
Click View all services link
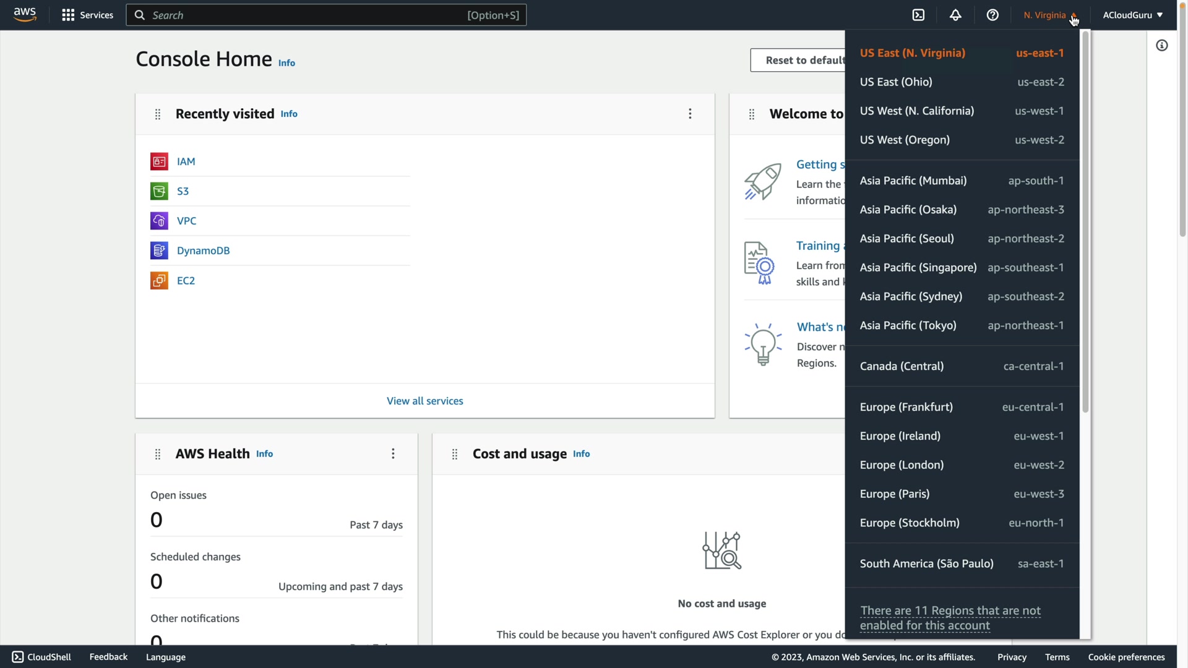point(424,401)
